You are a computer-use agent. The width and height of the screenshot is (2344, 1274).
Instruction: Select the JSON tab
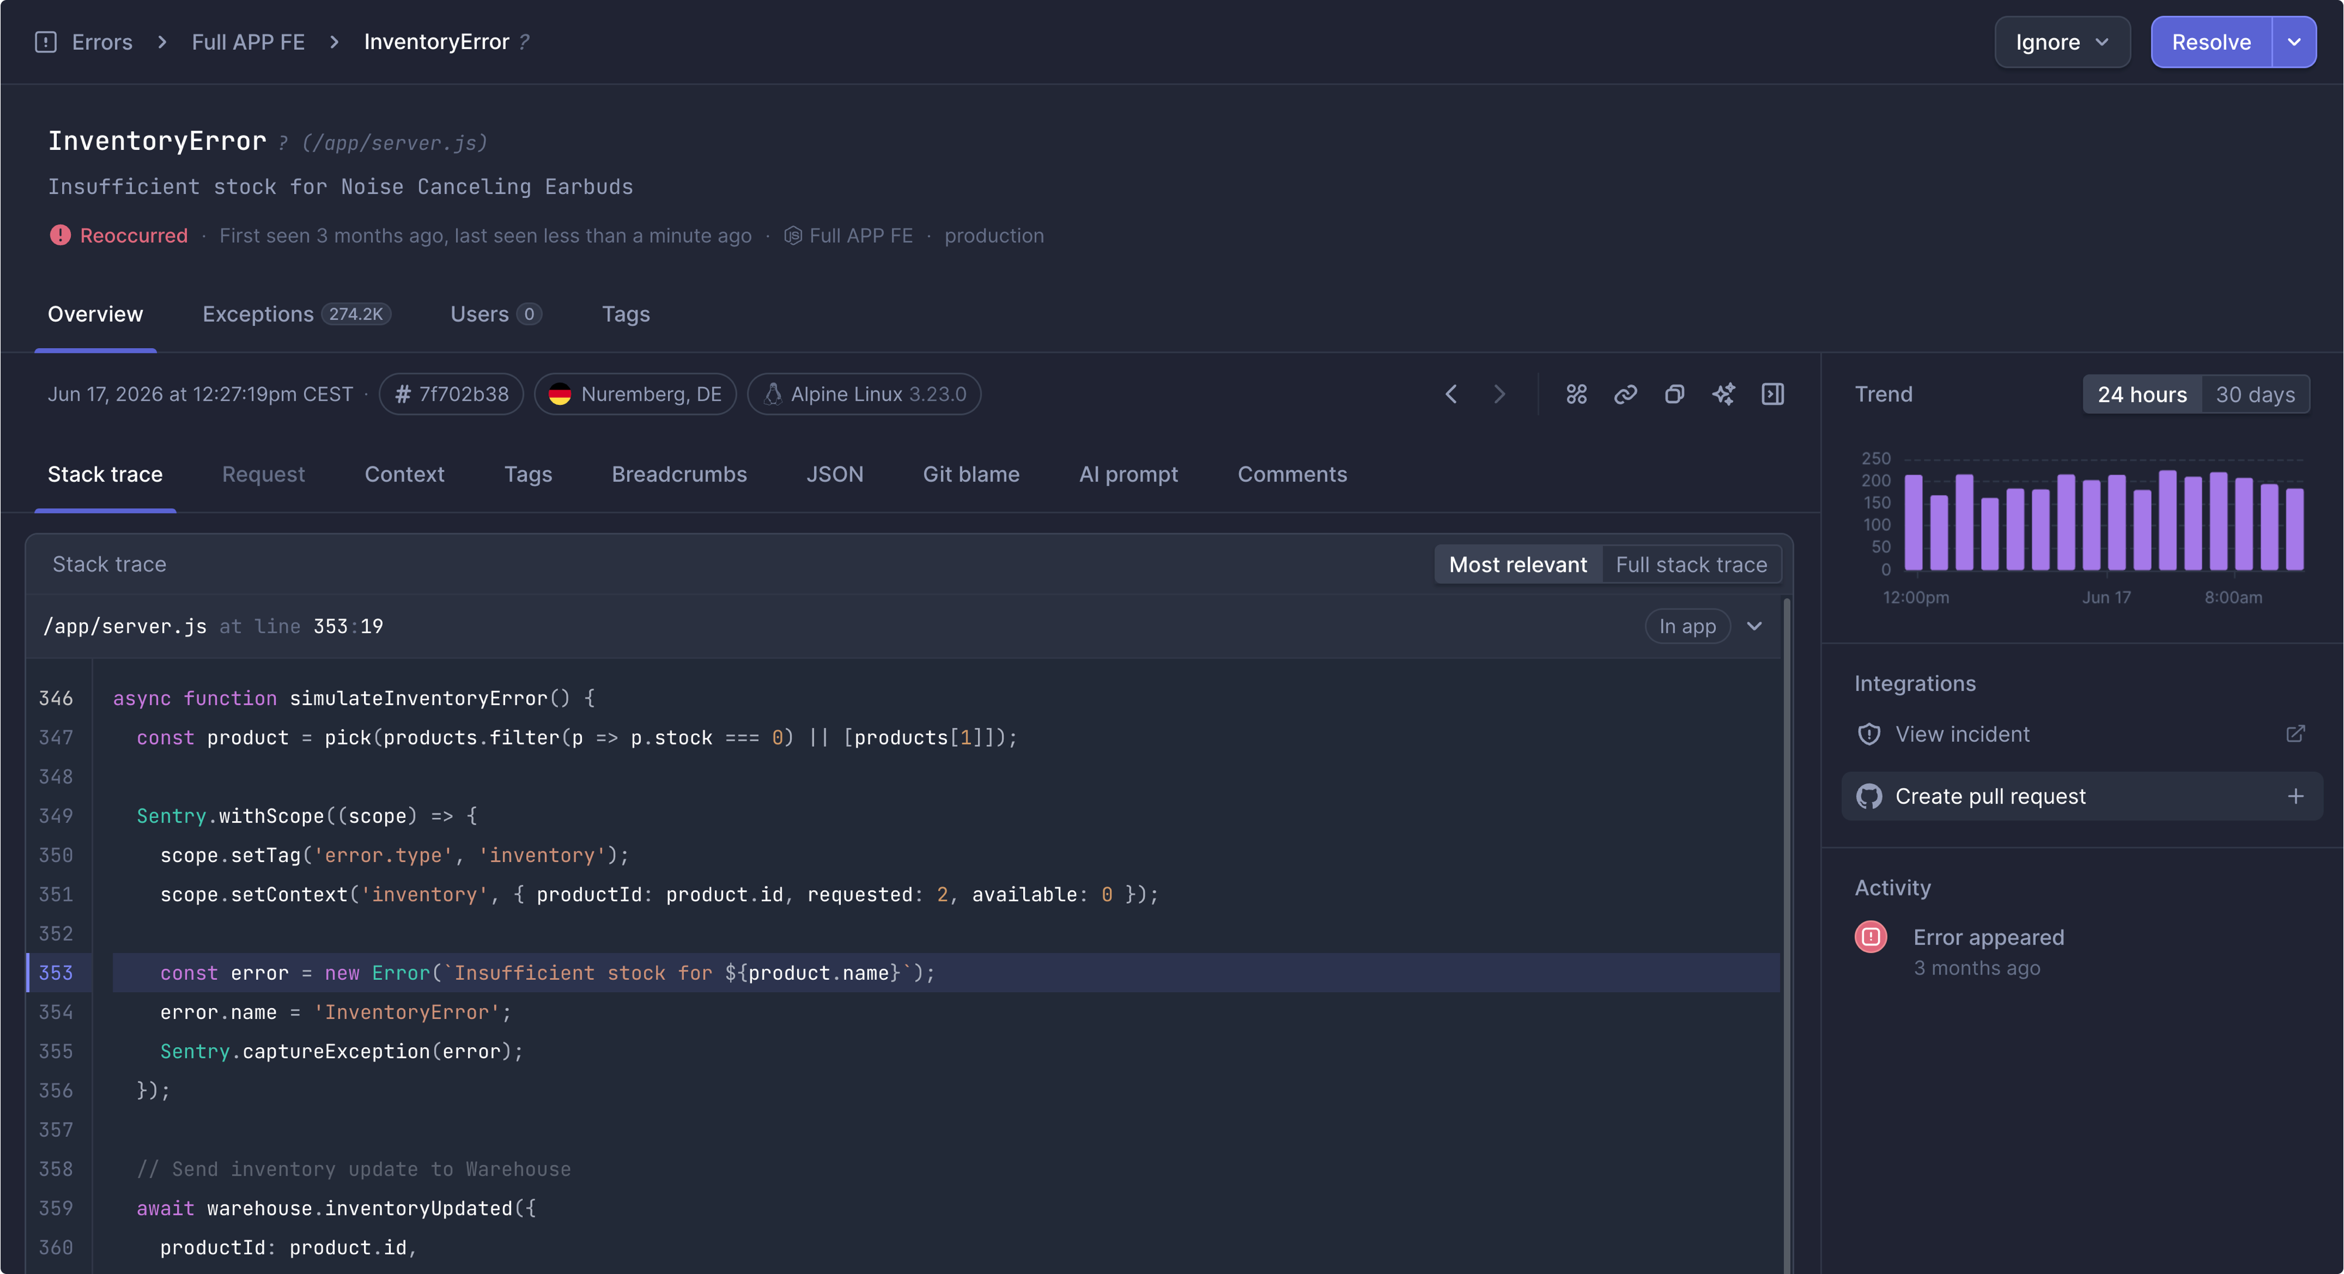coord(834,474)
